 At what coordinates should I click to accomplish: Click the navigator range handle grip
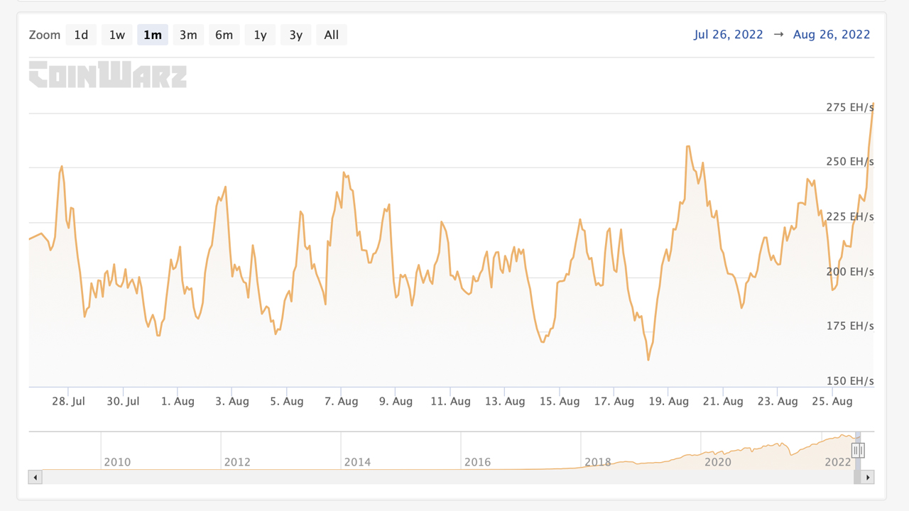(x=858, y=450)
